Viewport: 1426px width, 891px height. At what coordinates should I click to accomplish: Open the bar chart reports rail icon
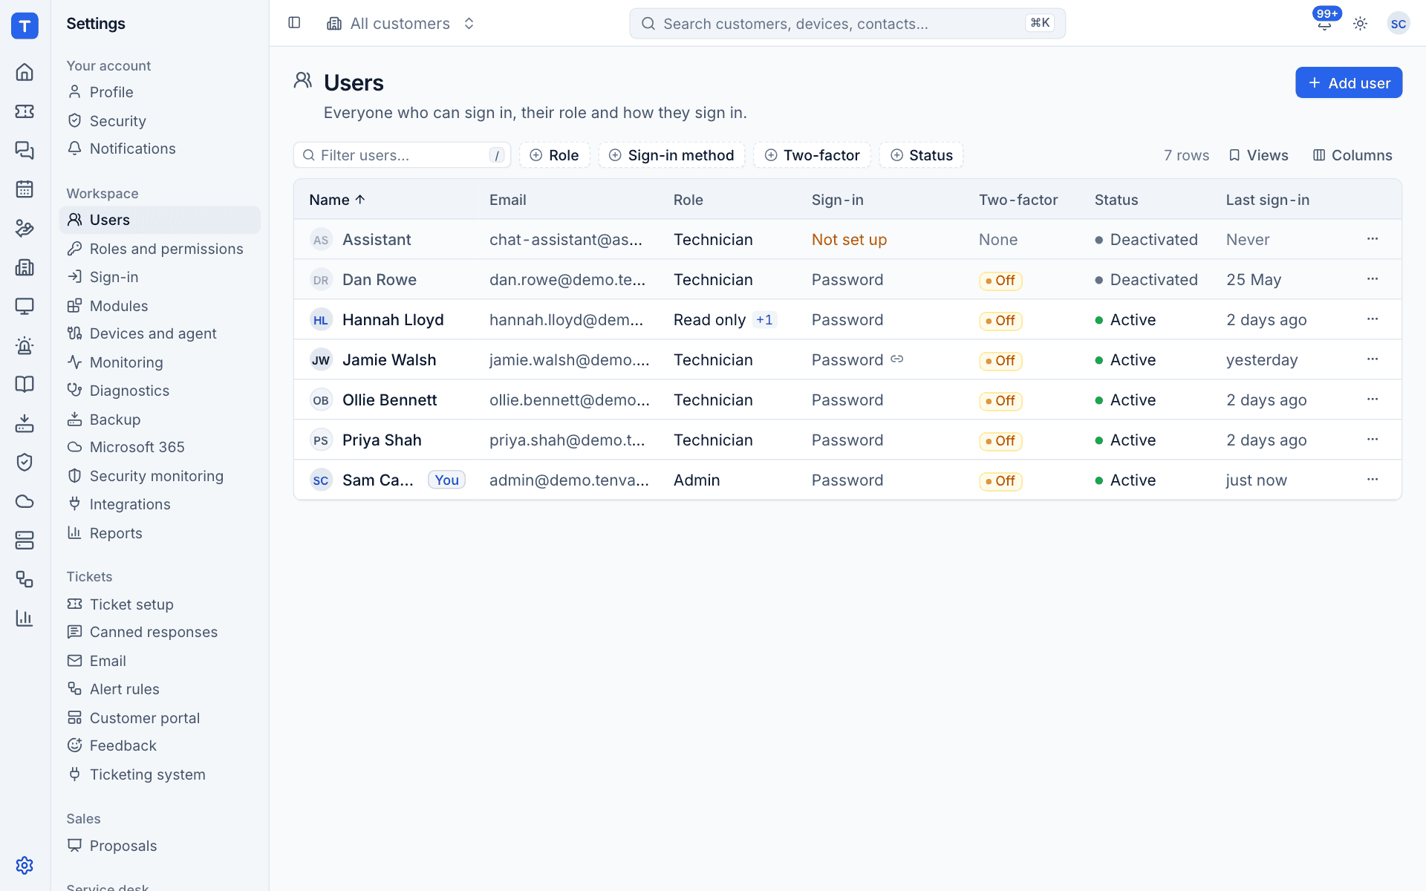[25, 618]
